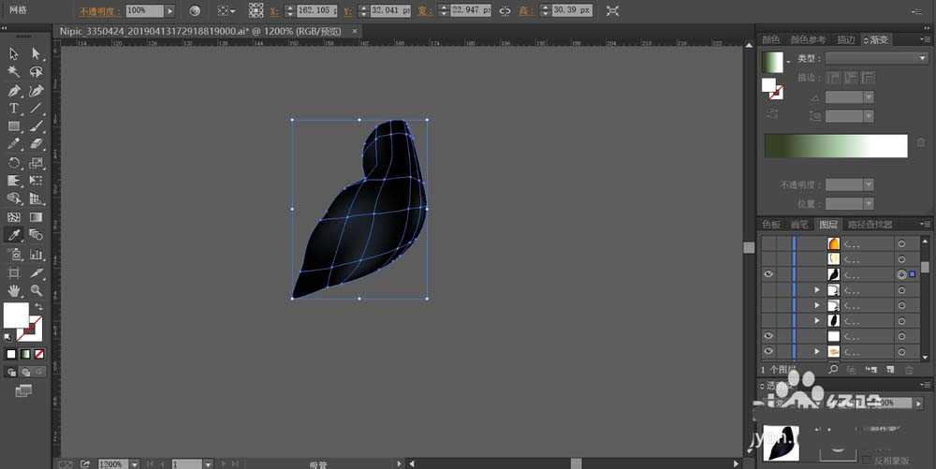The height and width of the screenshot is (469, 936).
Task: Expand the zoom level dropdown at bottom left
Action: 135,463
